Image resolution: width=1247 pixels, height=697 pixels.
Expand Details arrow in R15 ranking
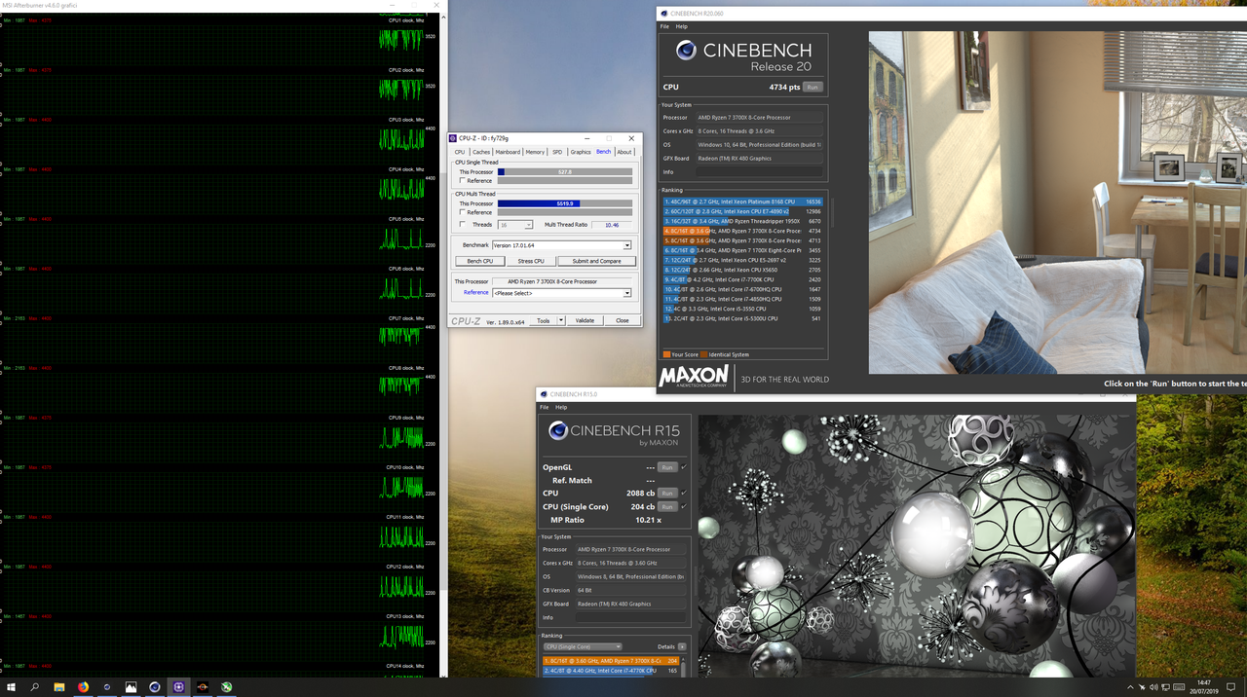tap(682, 646)
